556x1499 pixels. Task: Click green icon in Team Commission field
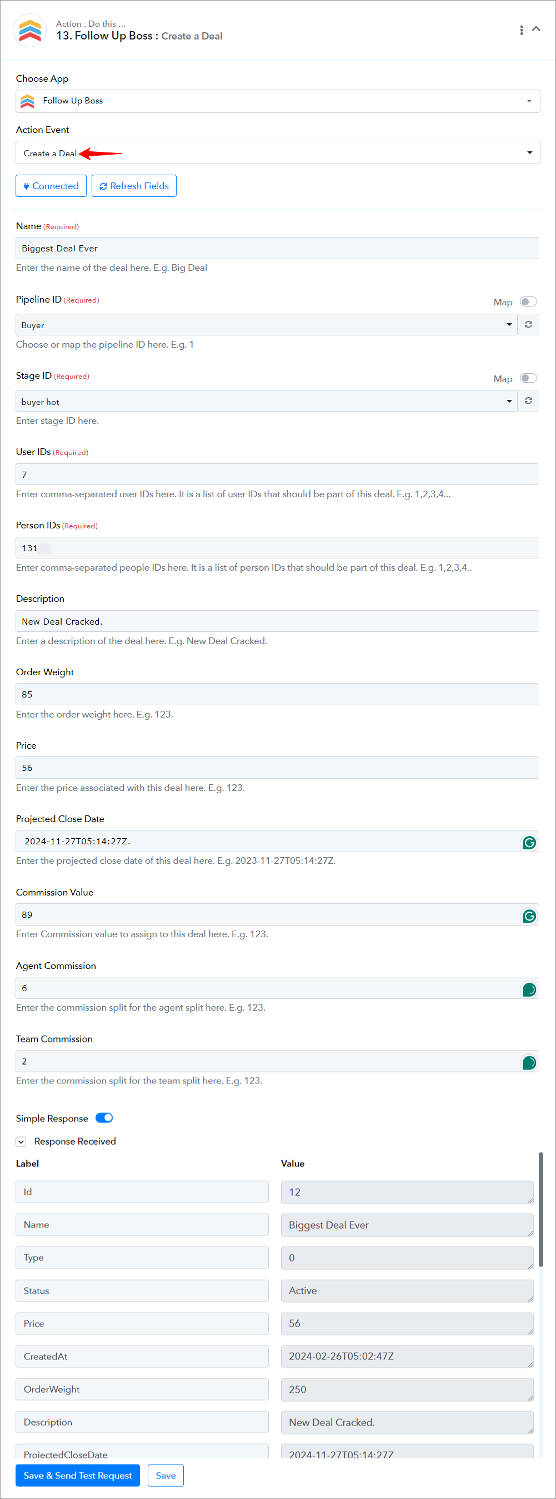529,1062
